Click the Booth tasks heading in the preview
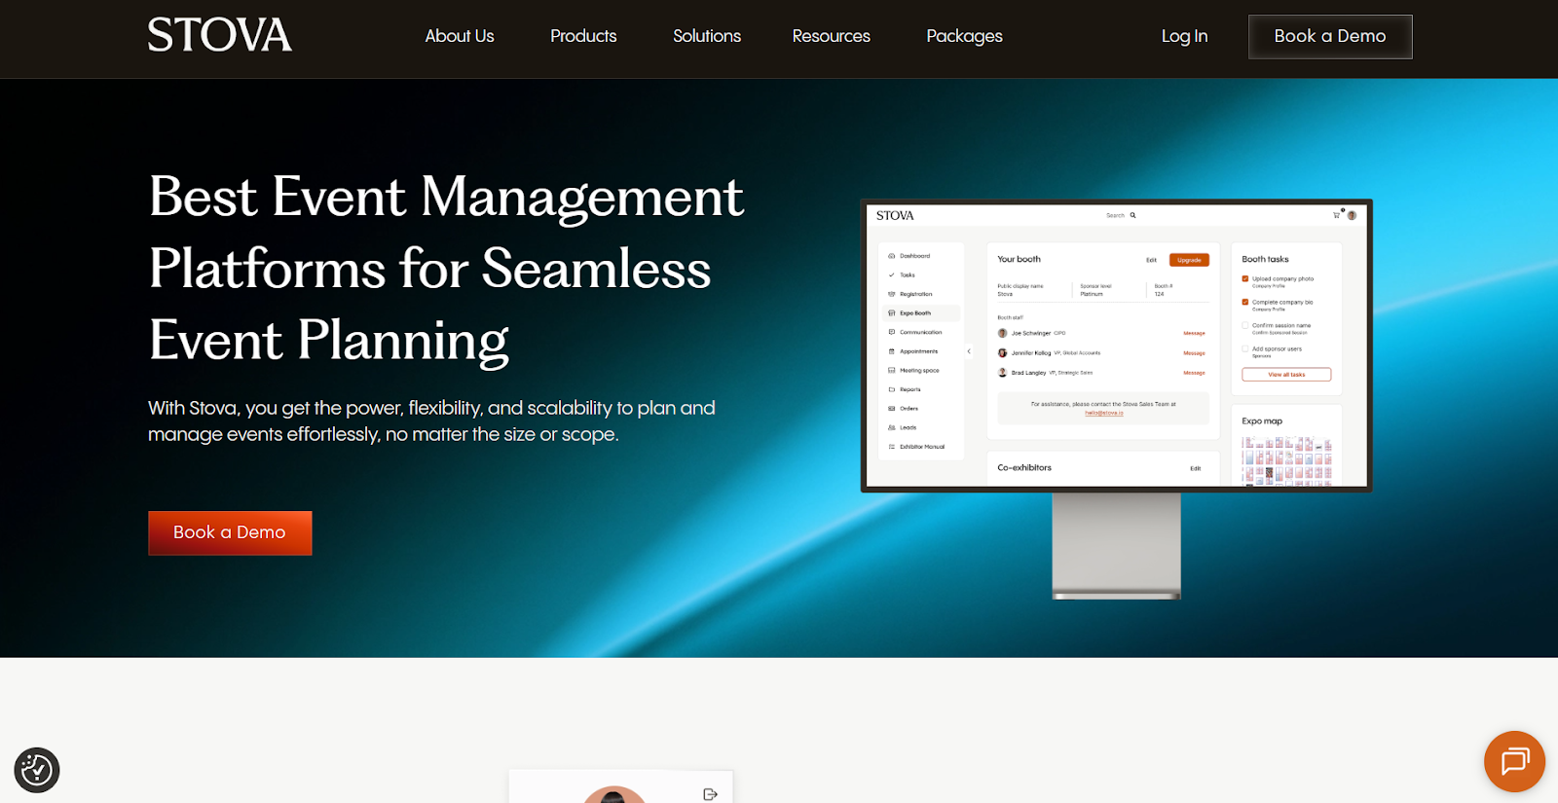This screenshot has width=1558, height=803. point(1265,259)
